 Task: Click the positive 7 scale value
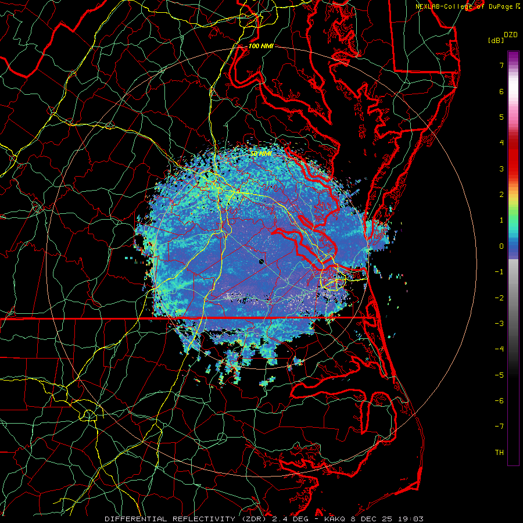(501, 65)
